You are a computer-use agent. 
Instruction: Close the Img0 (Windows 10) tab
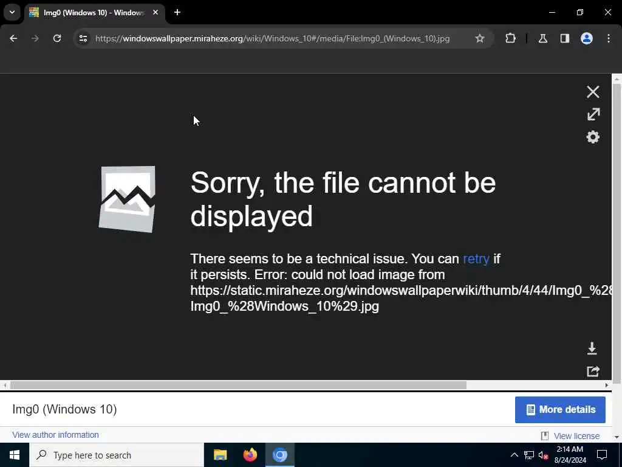pos(155,12)
